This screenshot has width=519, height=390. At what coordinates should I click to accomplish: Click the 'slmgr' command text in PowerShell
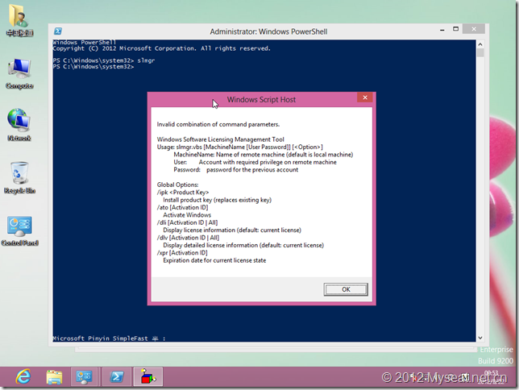(x=146, y=60)
